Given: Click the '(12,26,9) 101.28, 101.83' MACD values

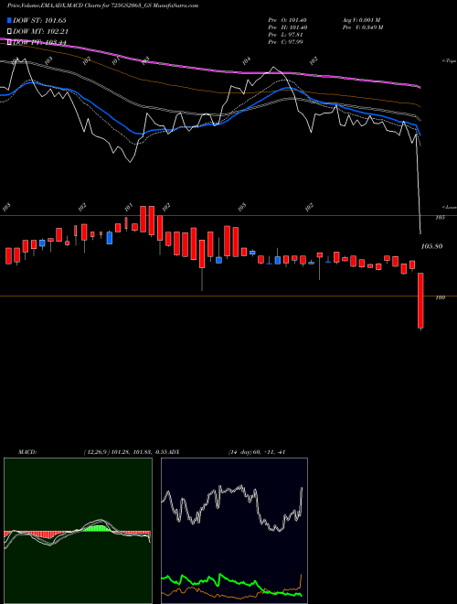Looking at the screenshot, I should [117, 452].
